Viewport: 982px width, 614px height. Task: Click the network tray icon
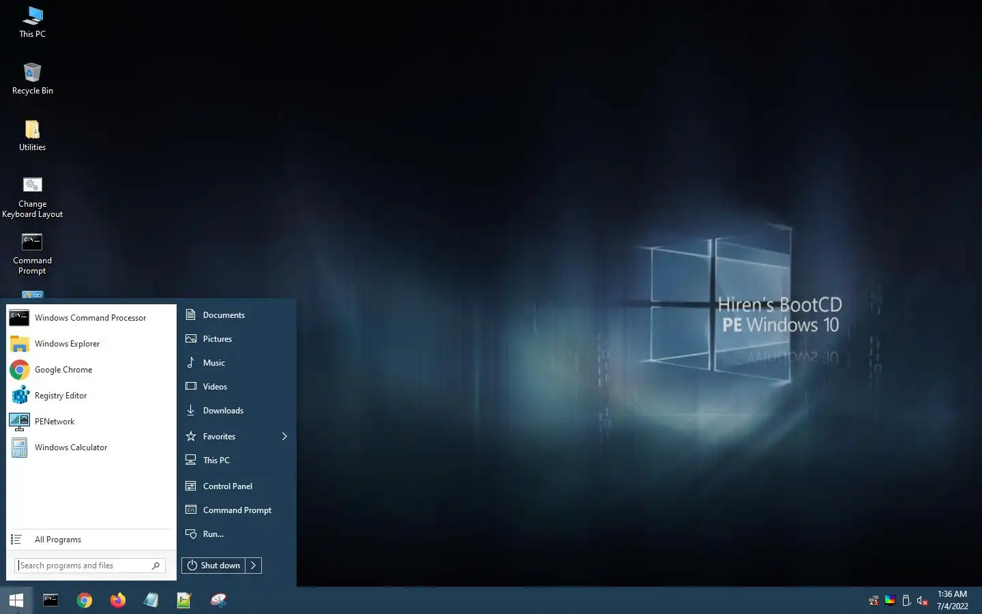pos(874,600)
